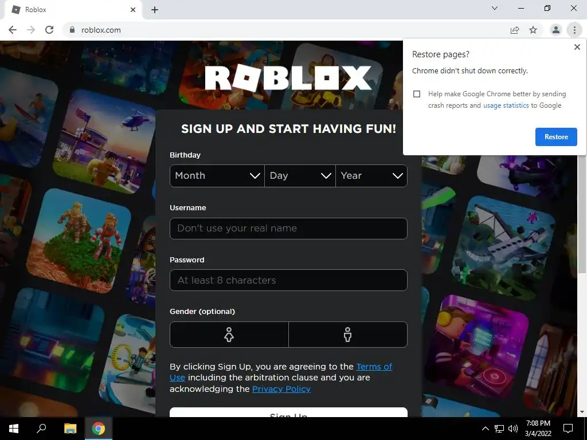Select the male gender icon

(348, 335)
